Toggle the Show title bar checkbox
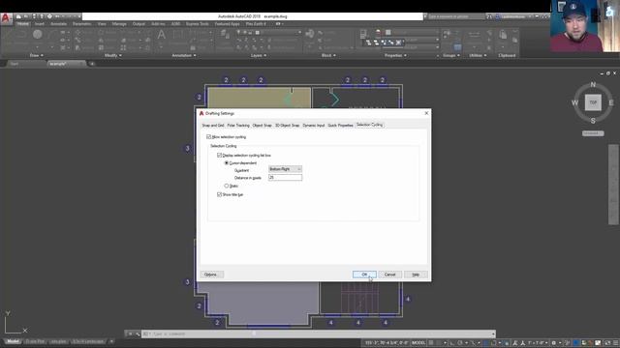The height and width of the screenshot is (348, 620). pos(220,194)
